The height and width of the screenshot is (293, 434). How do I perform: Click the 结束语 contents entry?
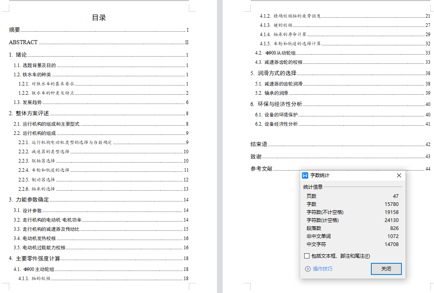(340, 144)
